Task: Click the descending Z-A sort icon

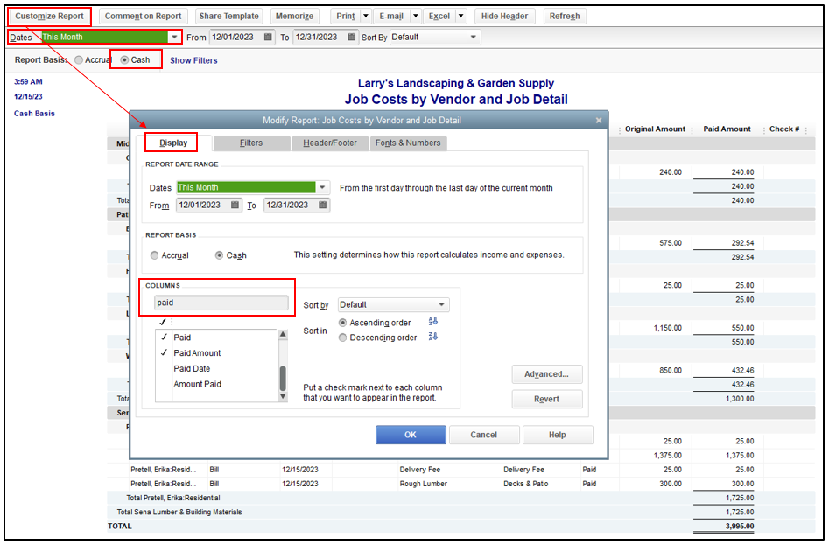Action: [433, 337]
